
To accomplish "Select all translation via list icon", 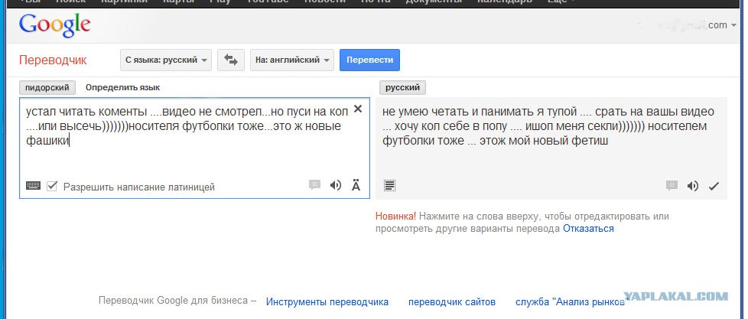I will (x=390, y=185).
